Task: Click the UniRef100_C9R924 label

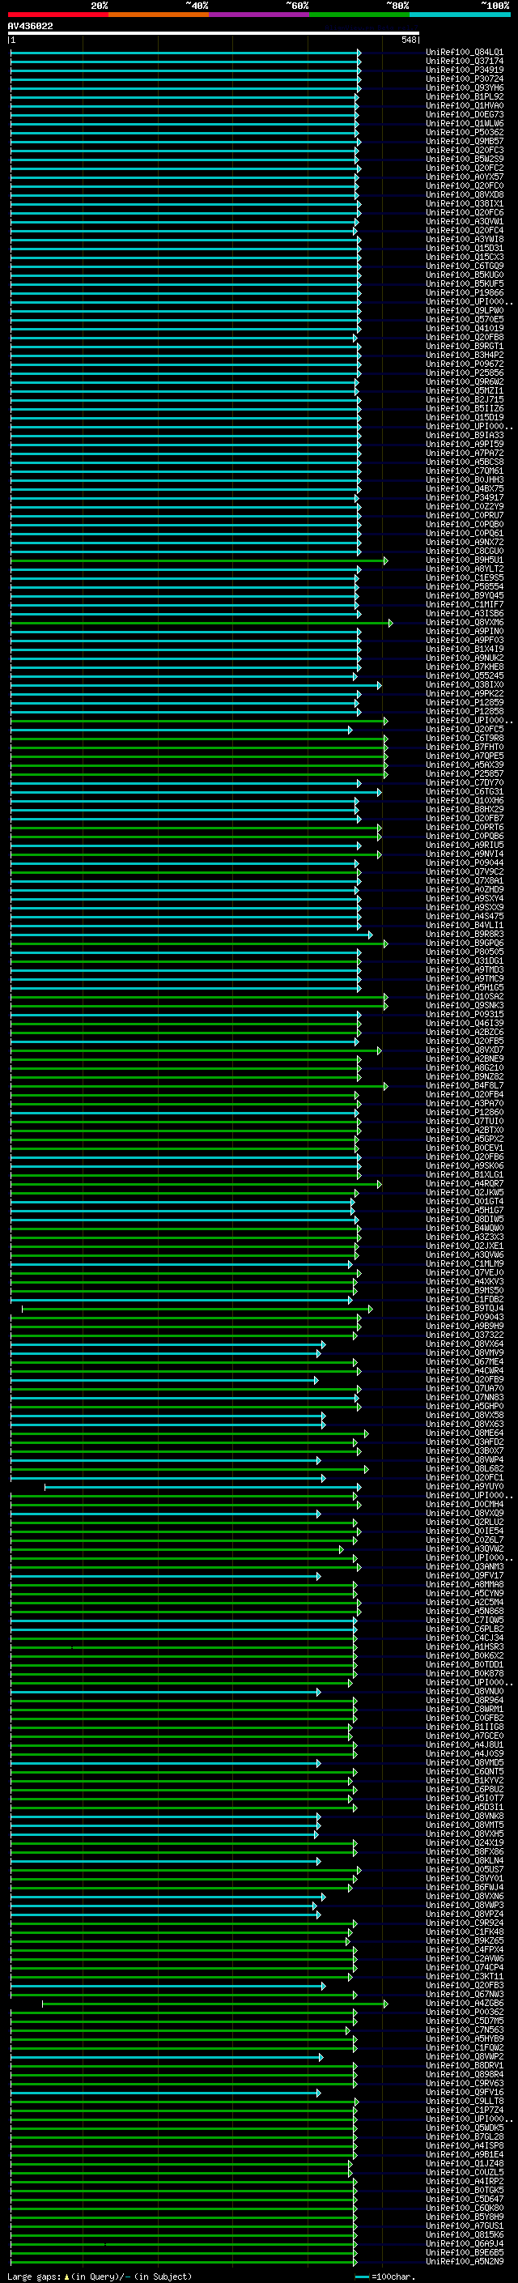Action: point(465,1923)
